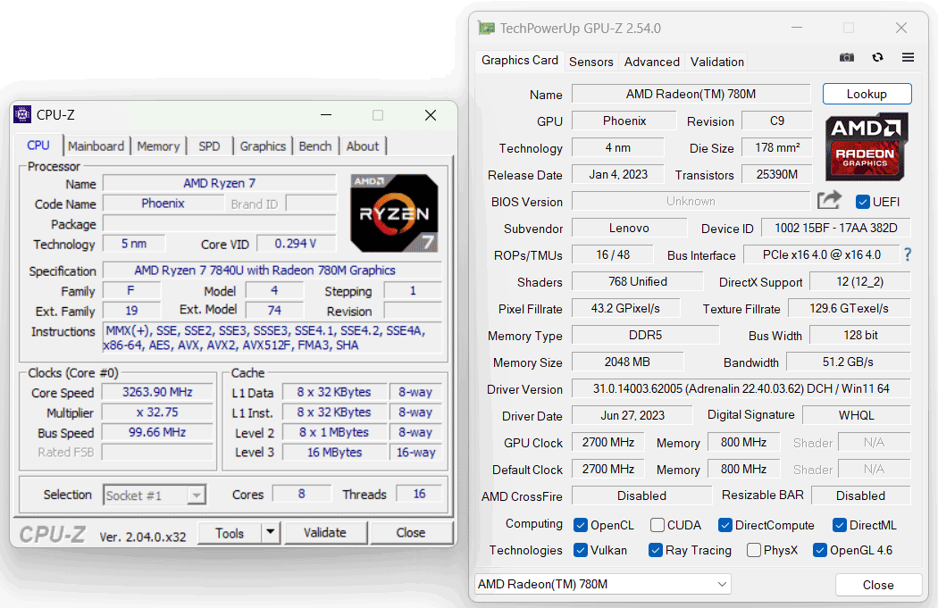
Task: Click the AMD Radeon Graphics logo
Action: click(866, 146)
